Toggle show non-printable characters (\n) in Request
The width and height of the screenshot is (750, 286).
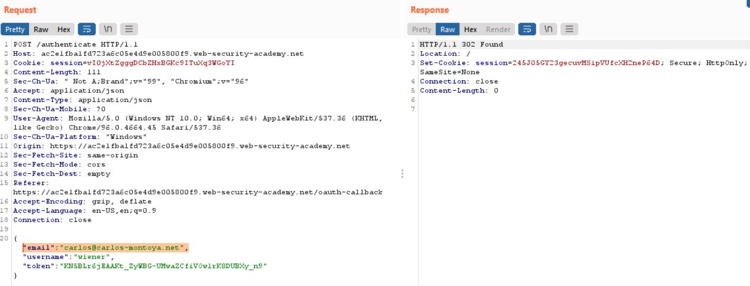(x=108, y=29)
